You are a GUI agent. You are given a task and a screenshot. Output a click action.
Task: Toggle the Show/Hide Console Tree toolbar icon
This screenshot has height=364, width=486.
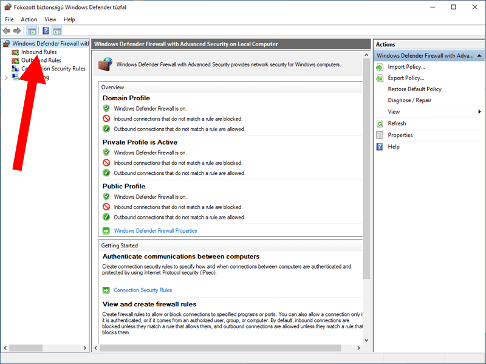pos(32,31)
